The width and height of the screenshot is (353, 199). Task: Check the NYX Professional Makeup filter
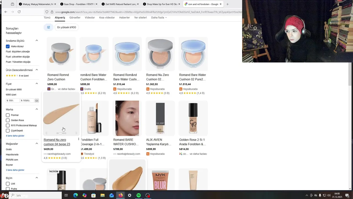pos(8,125)
